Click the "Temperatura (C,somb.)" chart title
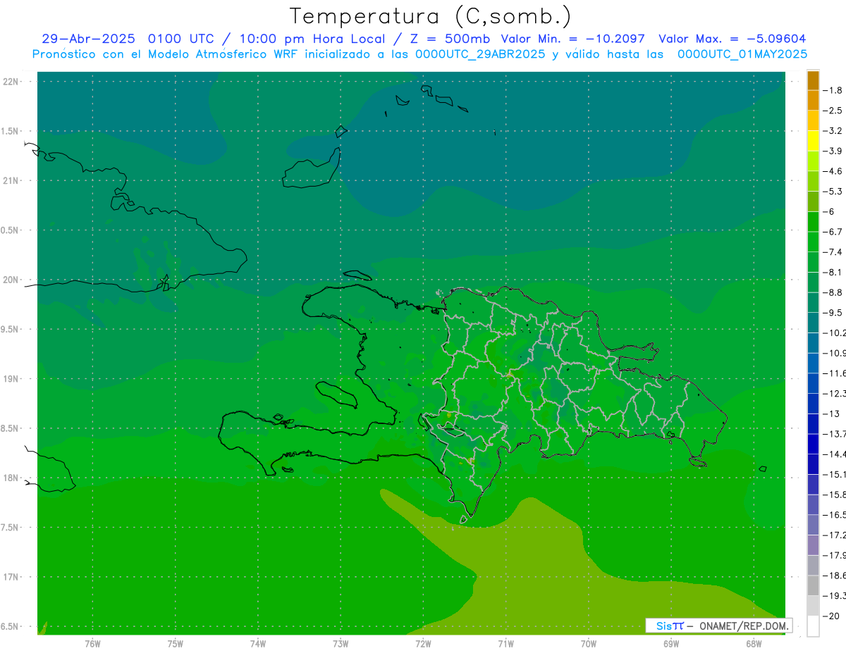 (x=431, y=16)
